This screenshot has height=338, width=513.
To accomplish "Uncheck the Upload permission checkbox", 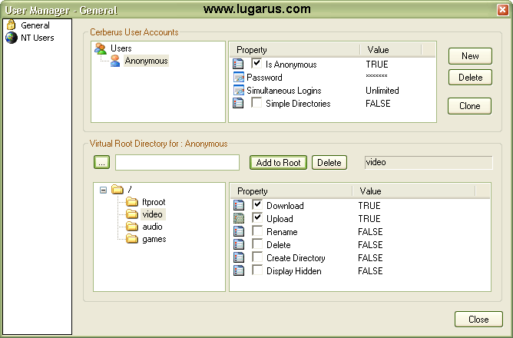I will point(257,217).
